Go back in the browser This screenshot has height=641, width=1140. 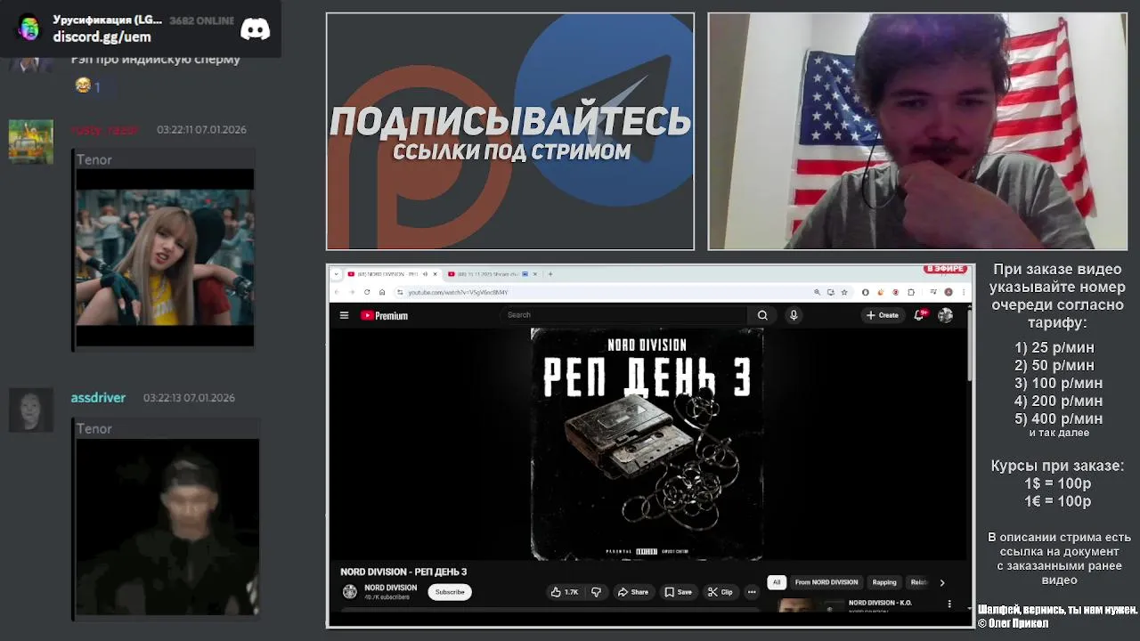(337, 292)
